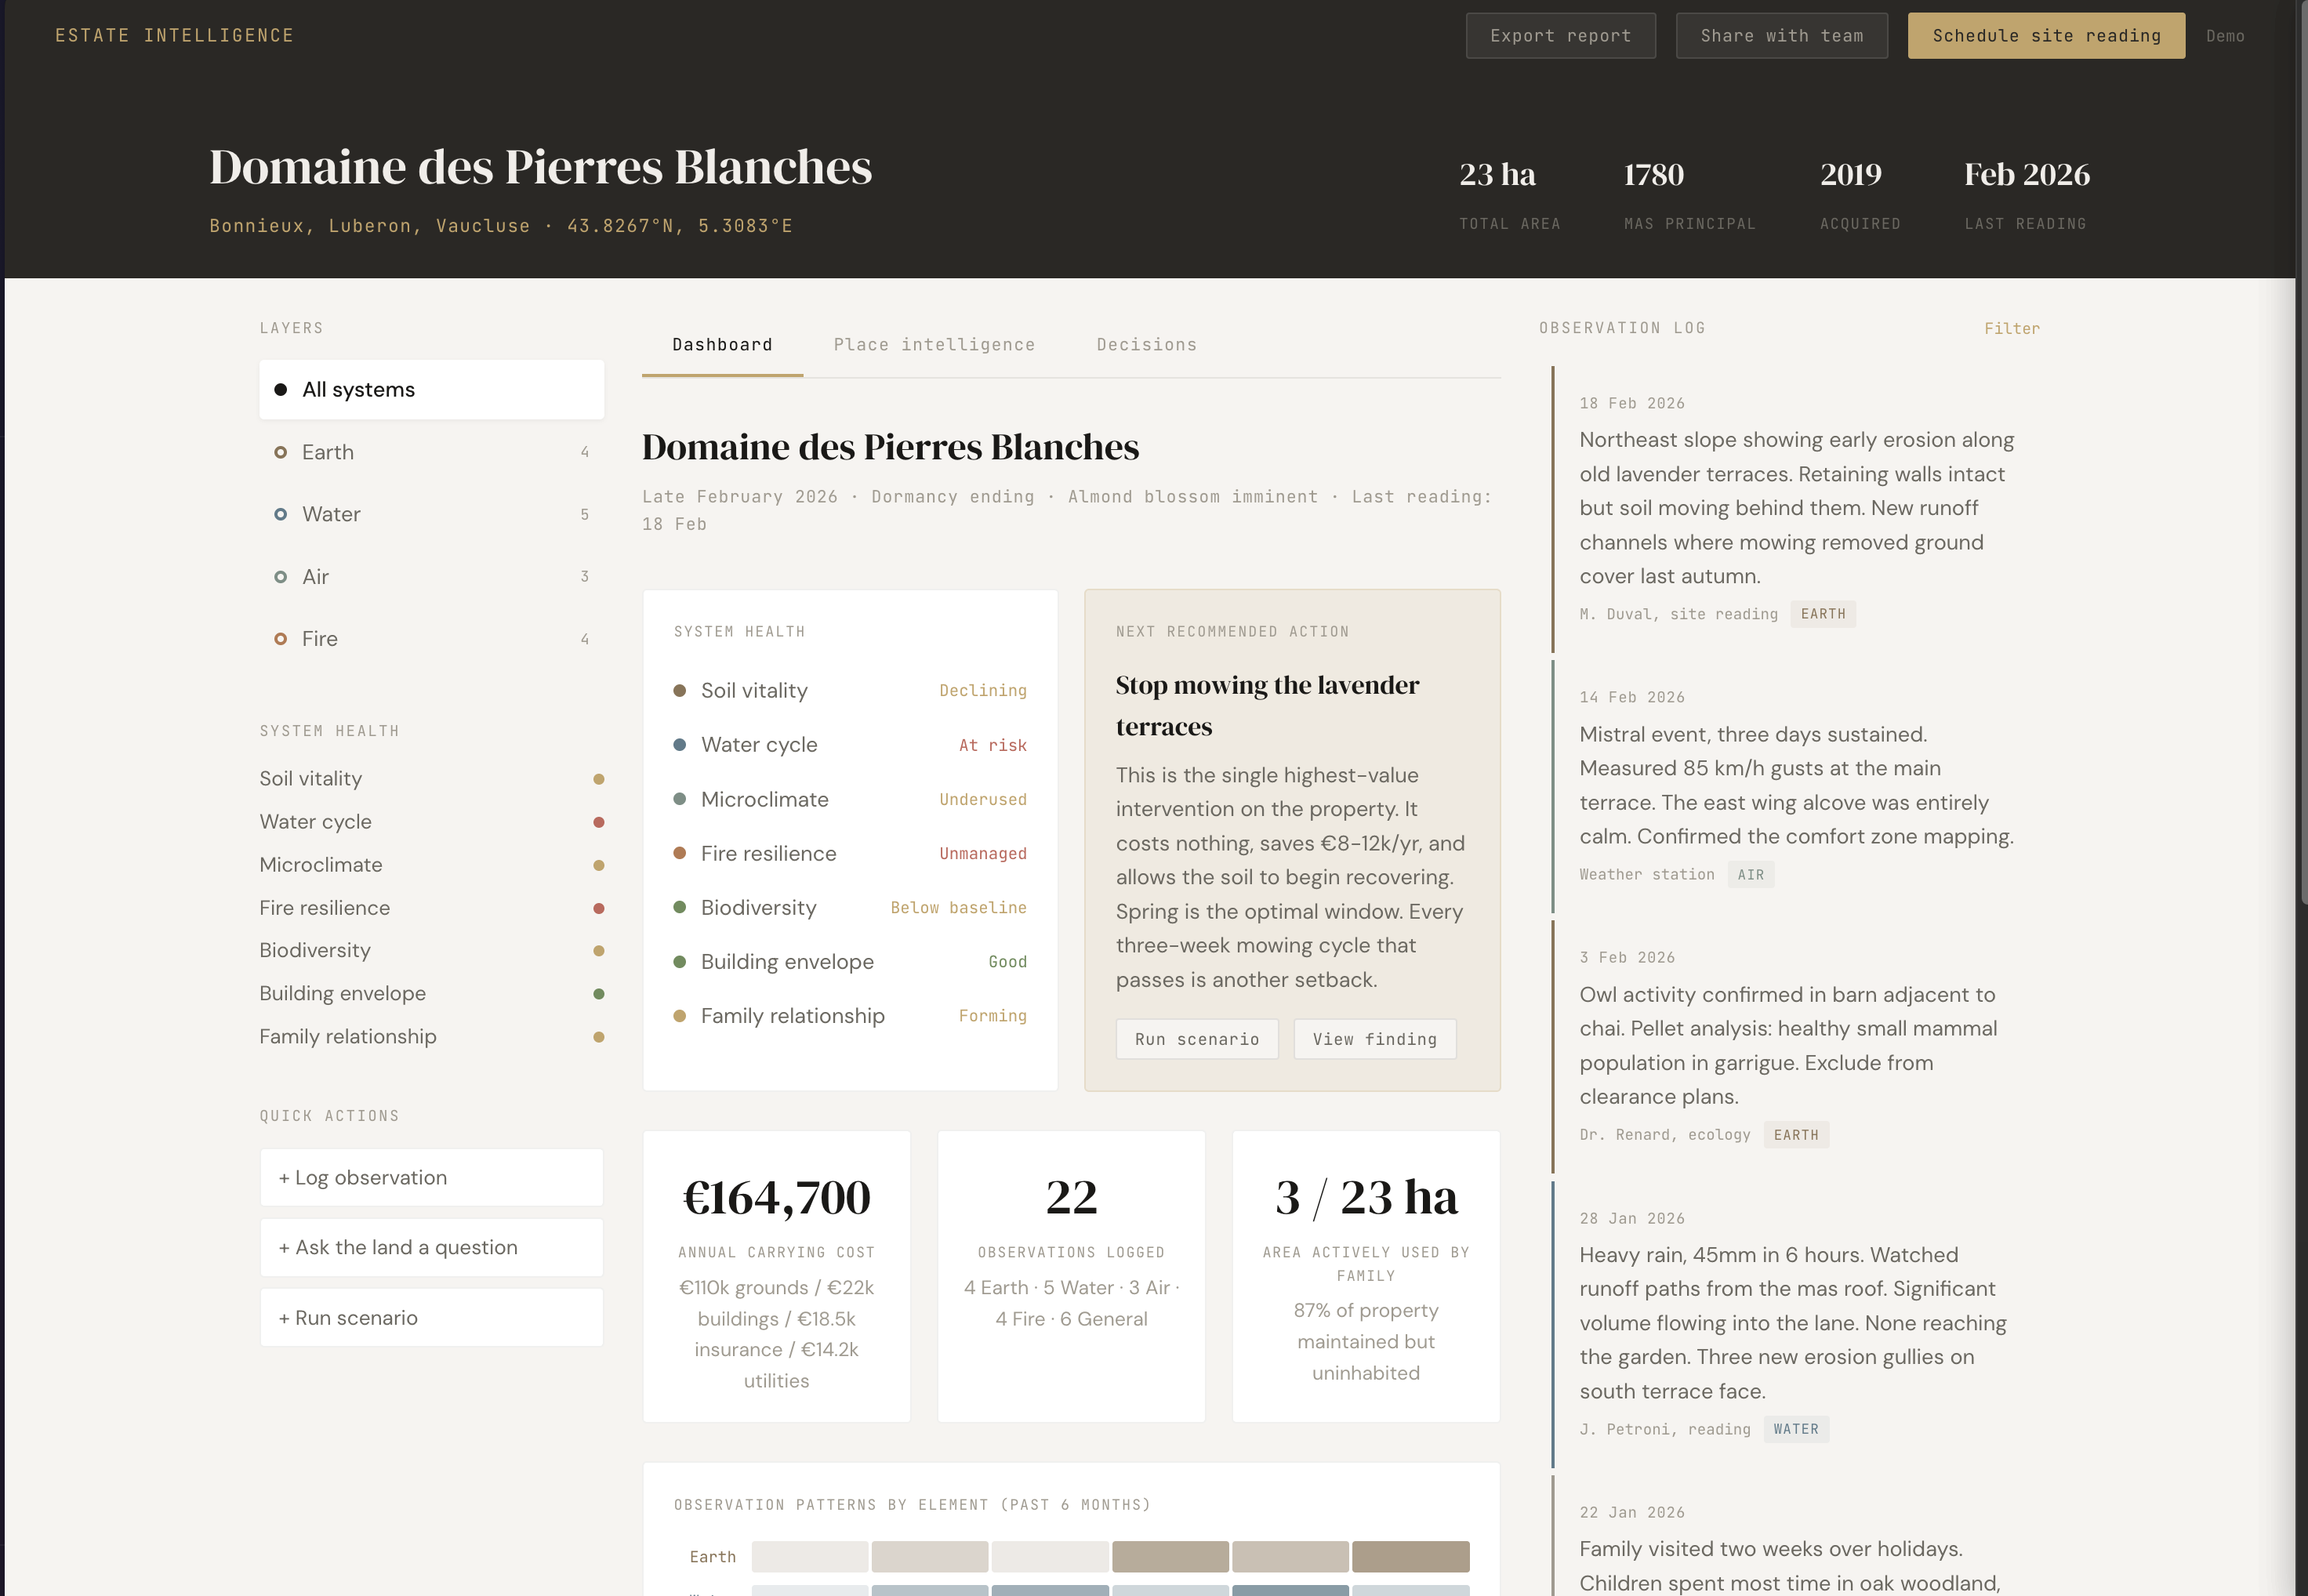
Task: Select the WATER tag on J. Petroni's reading
Action: [x=1796, y=1429]
